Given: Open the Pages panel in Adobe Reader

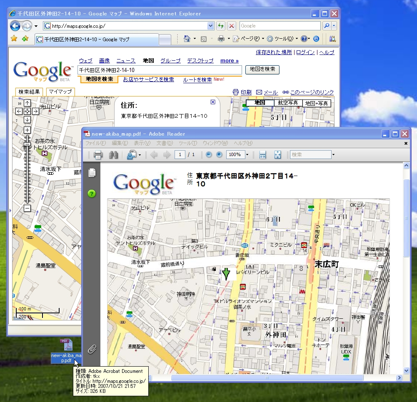Looking at the screenshot, I should pyautogui.click(x=92, y=173).
